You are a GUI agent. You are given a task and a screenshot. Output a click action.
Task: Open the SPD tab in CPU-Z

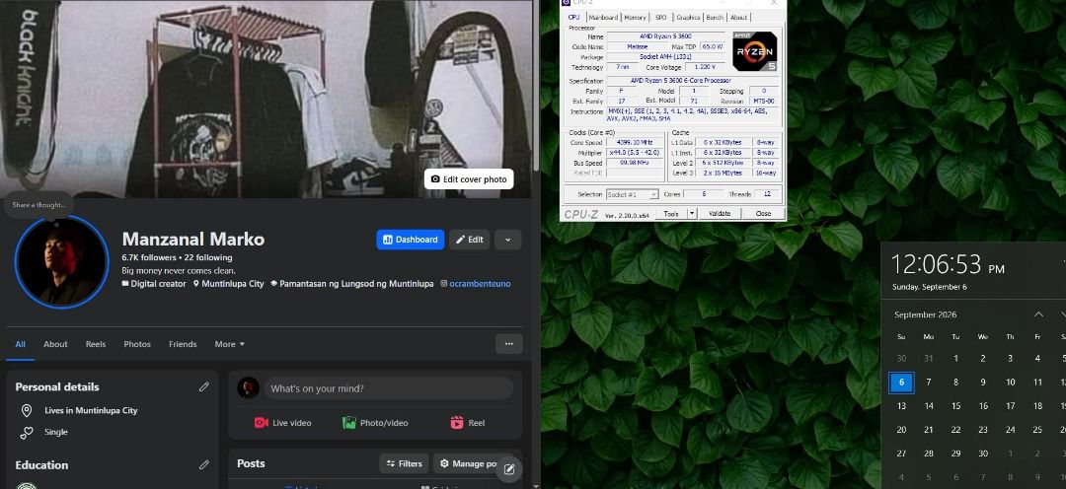point(660,17)
